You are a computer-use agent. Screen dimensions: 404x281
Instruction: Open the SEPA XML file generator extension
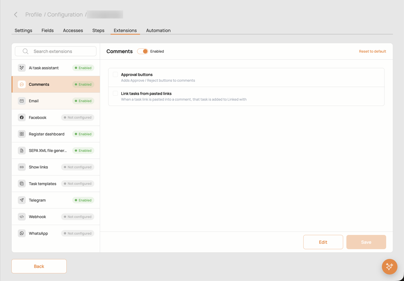click(56, 151)
